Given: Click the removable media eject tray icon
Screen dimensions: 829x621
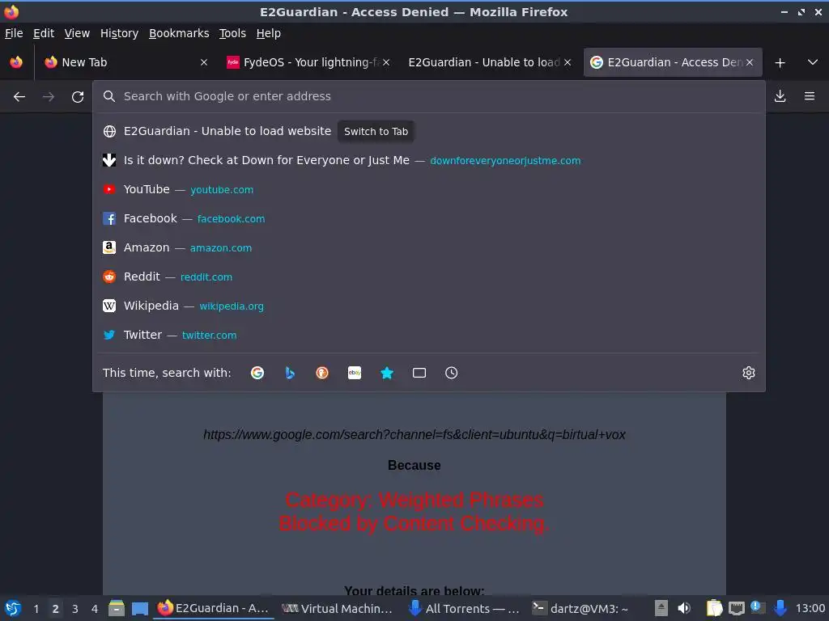Looking at the screenshot, I should tap(661, 608).
